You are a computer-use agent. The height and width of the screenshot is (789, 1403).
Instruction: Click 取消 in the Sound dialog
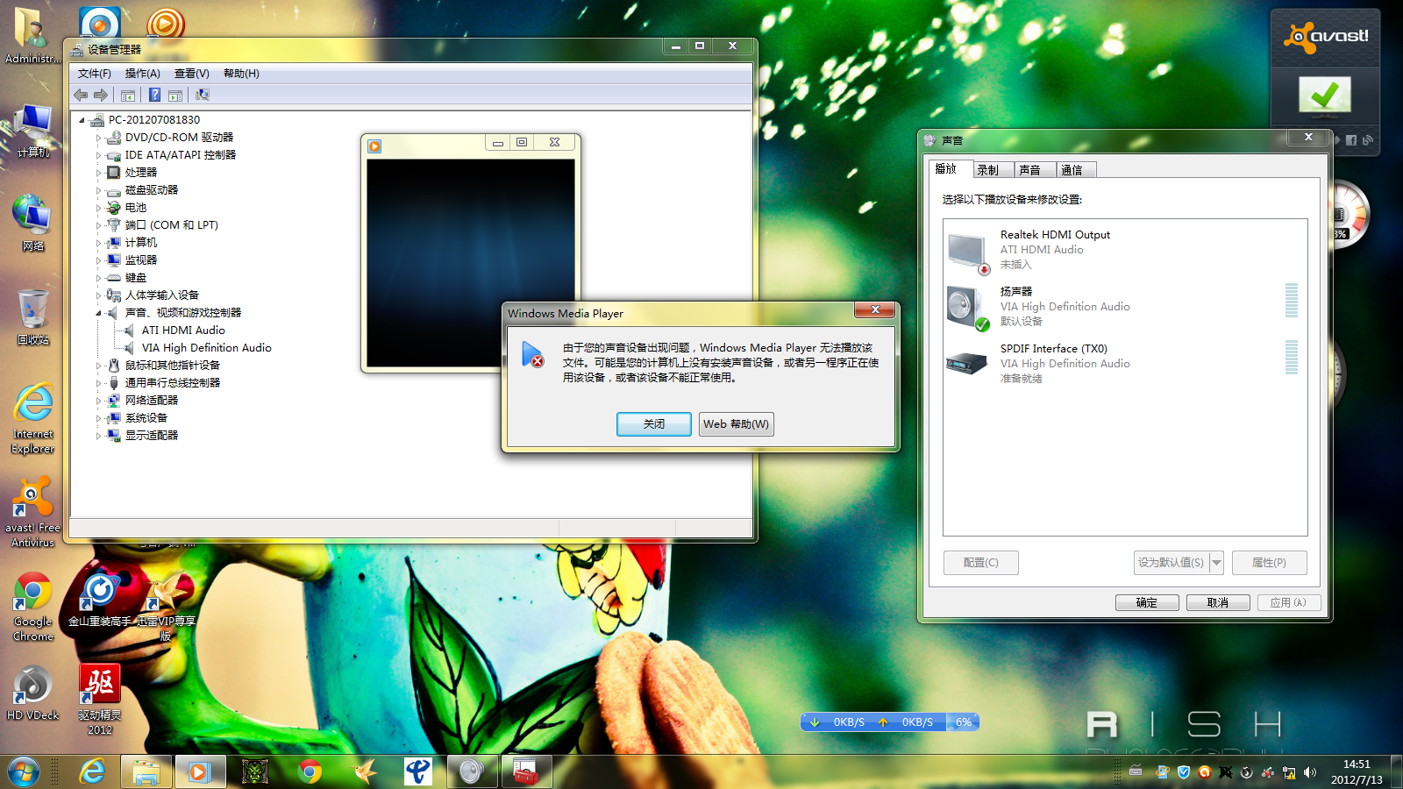1218,603
